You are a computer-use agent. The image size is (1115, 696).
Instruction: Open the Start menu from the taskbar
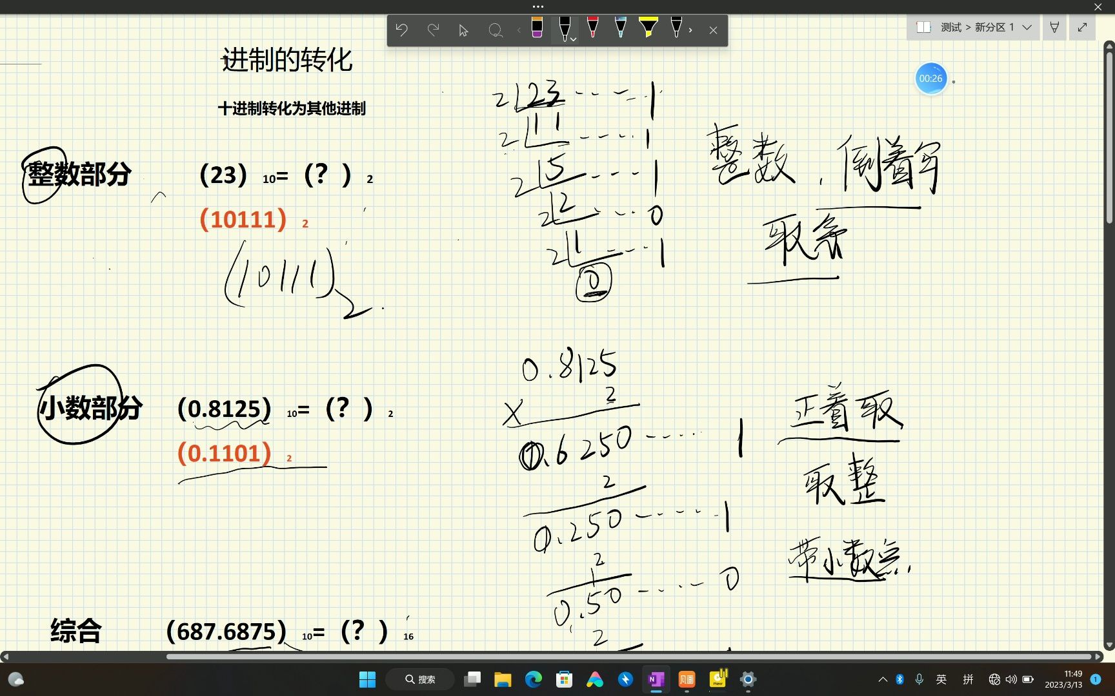tap(367, 680)
